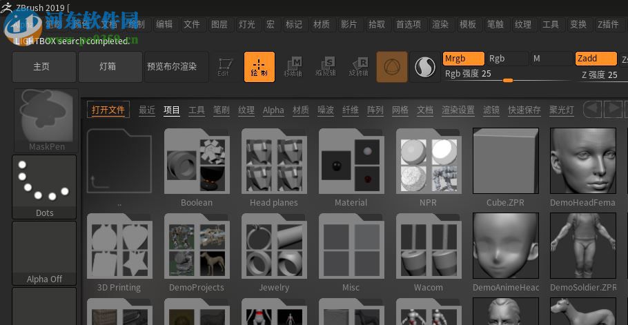Click the 灯箱 button
This screenshot has width=628, height=325.
[x=110, y=67]
